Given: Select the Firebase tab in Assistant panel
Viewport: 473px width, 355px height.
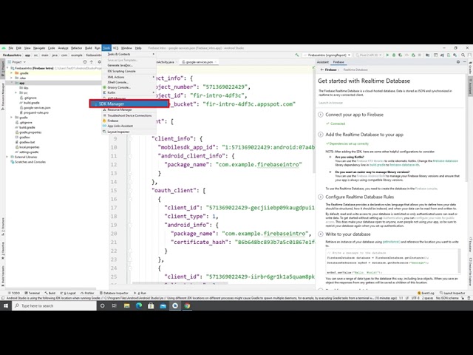Looking at the screenshot, I should pyautogui.click(x=338, y=62).
